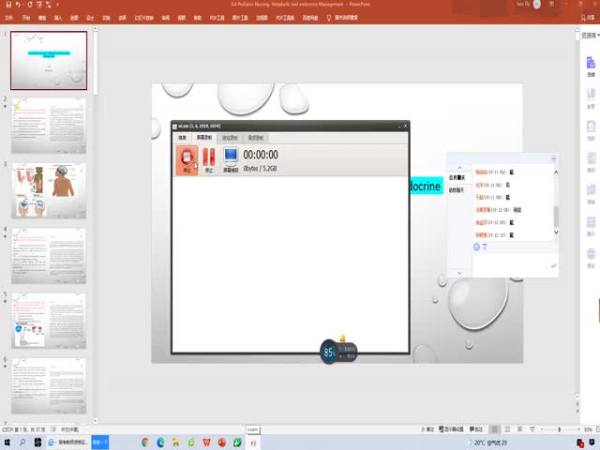
Task: Click the PowerPoint icon in the taskbar
Action: [x=220, y=441]
